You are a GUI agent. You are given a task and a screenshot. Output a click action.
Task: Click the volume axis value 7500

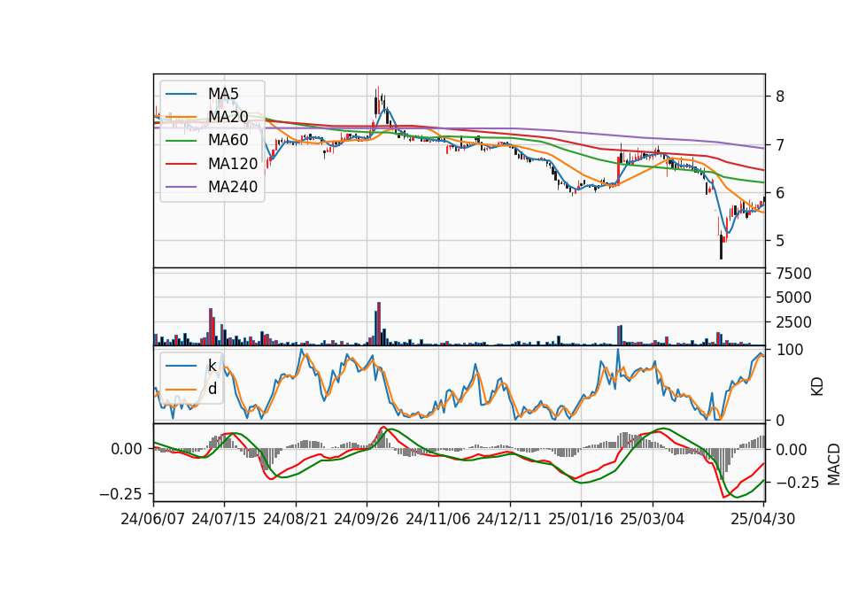pyautogui.click(x=793, y=274)
